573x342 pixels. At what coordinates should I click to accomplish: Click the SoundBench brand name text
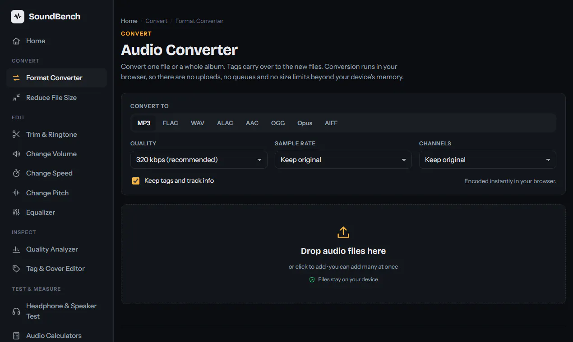click(55, 17)
